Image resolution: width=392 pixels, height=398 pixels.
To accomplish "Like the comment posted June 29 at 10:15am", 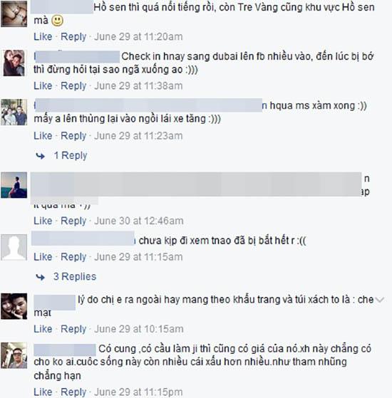I will [43, 329].
